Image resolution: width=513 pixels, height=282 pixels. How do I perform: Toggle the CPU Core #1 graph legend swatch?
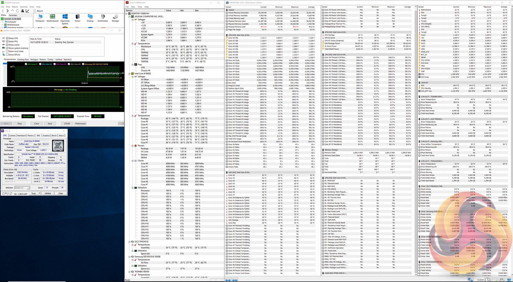point(26,64)
